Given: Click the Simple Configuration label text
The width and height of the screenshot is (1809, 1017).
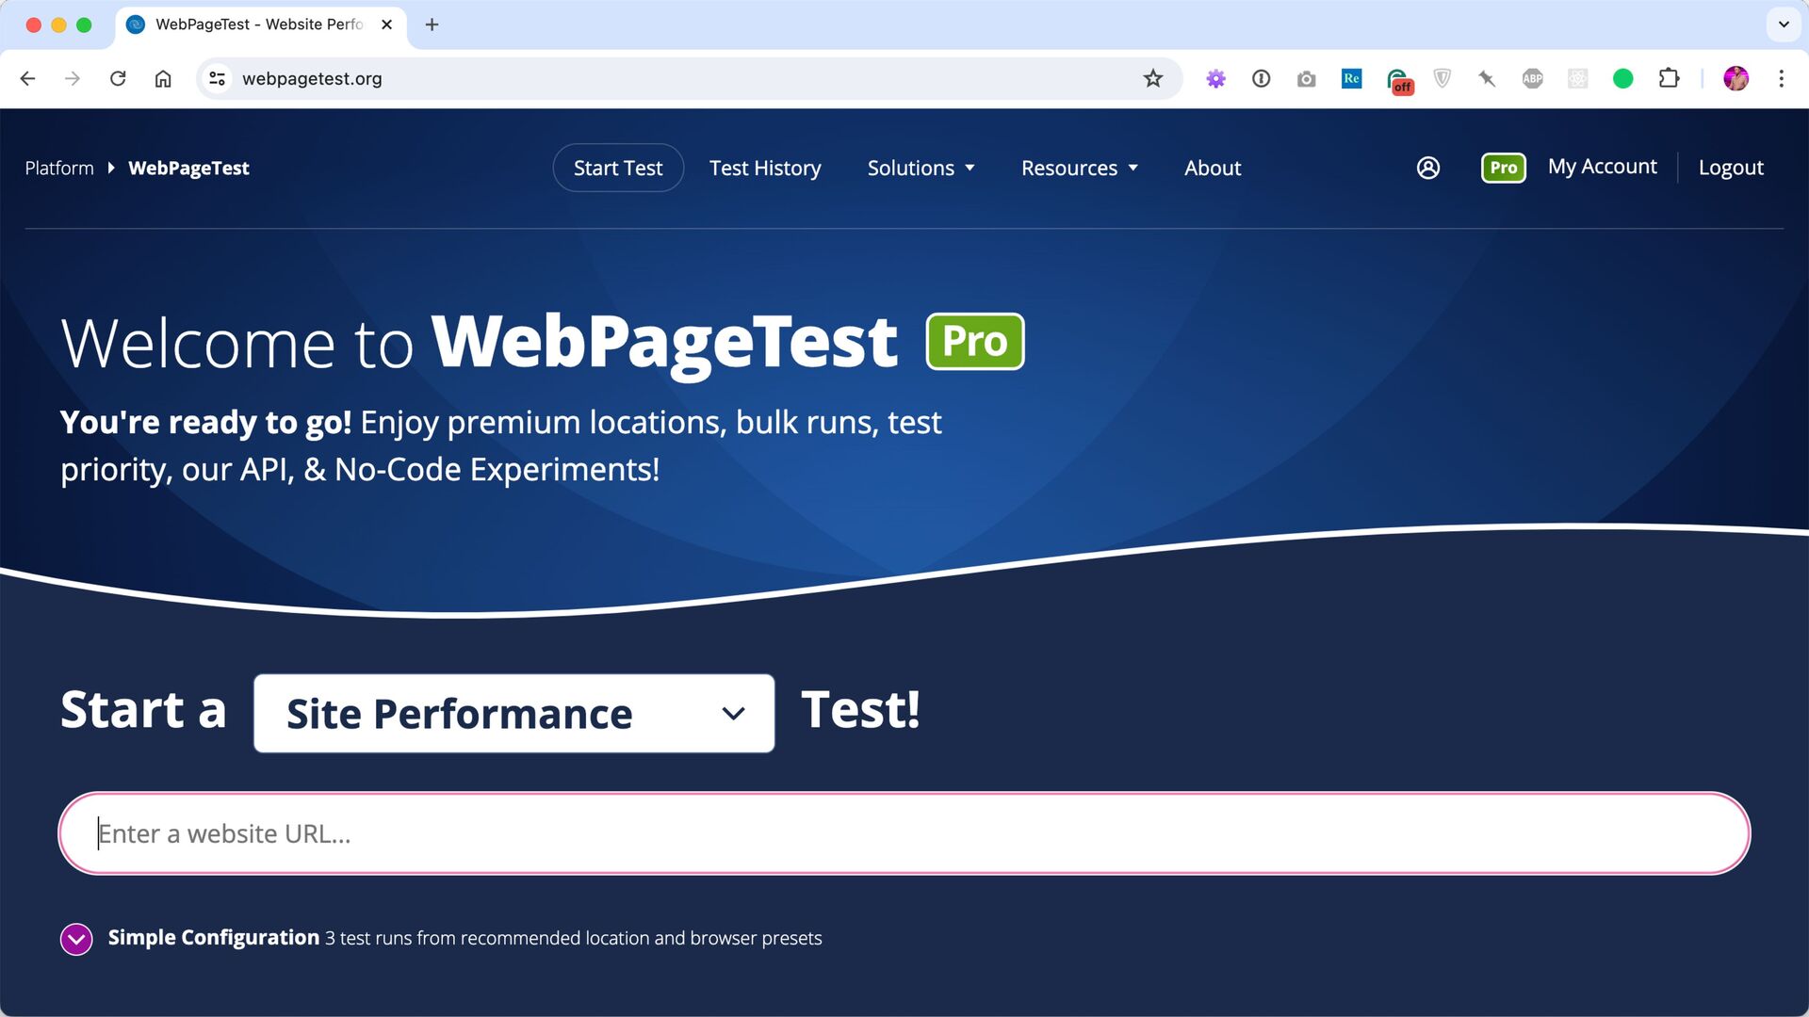Looking at the screenshot, I should (214, 938).
